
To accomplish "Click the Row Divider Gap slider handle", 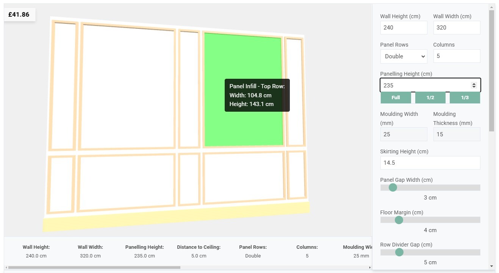I will pyautogui.click(x=399, y=252).
